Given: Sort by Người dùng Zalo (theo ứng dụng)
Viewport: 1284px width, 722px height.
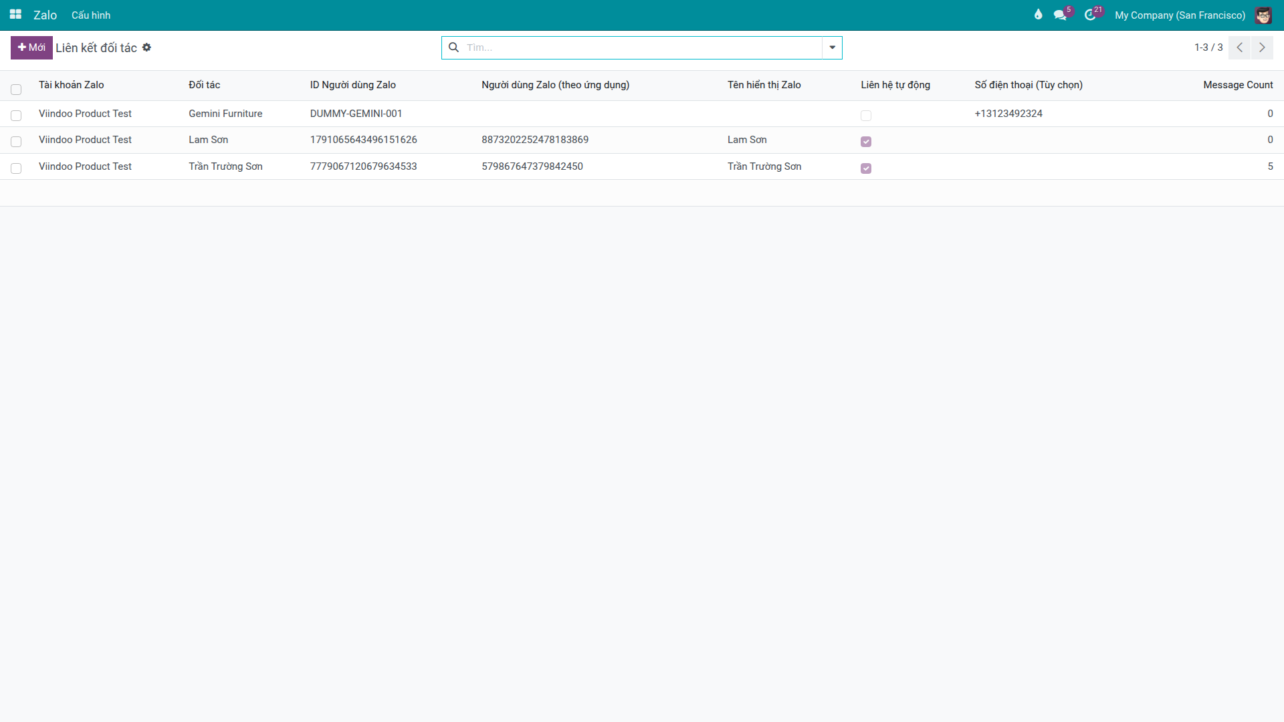Looking at the screenshot, I should [x=555, y=85].
